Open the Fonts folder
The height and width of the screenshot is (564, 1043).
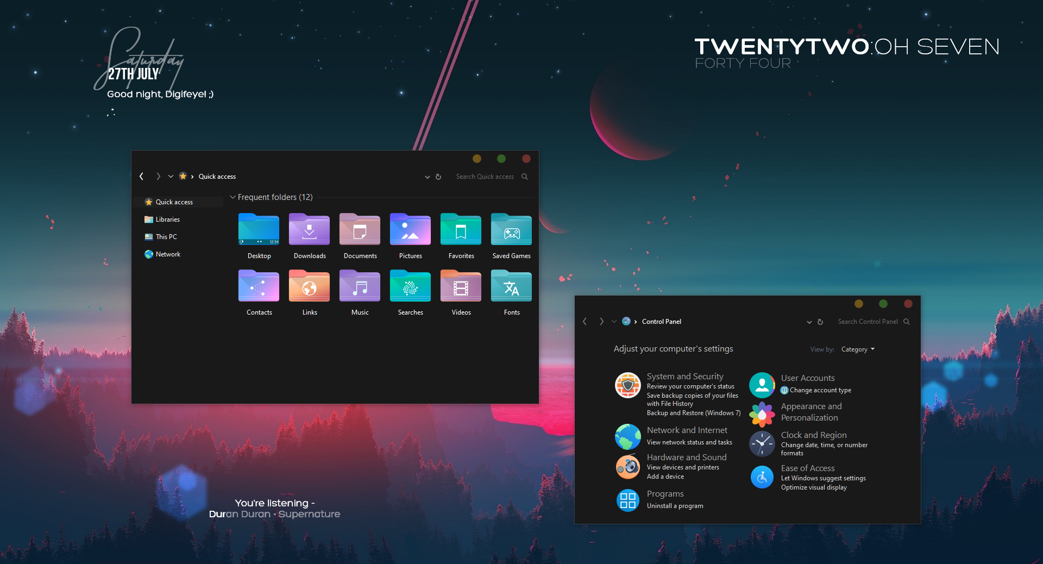tap(511, 286)
